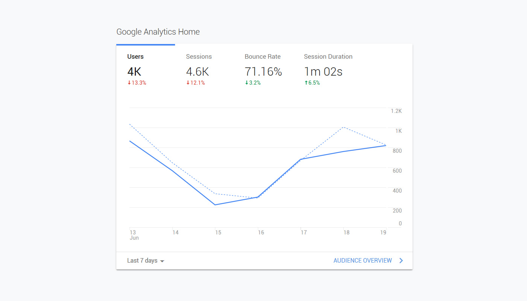Click the 1m 02s duration value
The height and width of the screenshot is (301, 527).
coord(323,71)
